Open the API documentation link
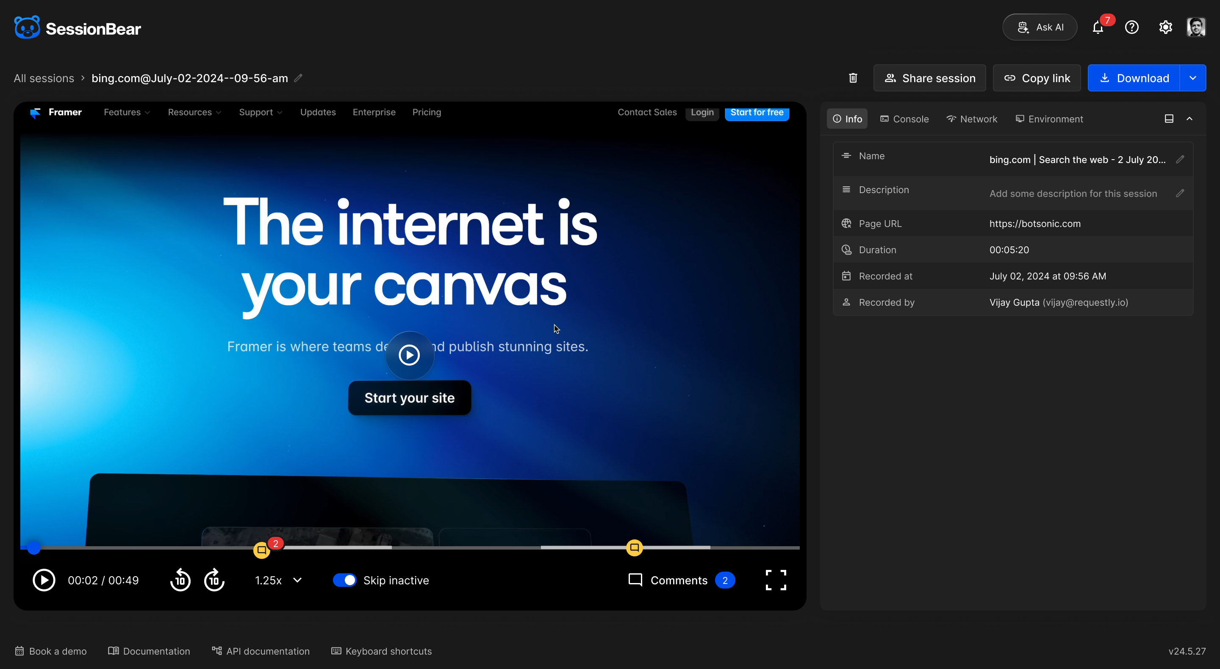 click(x=261, y=651)
